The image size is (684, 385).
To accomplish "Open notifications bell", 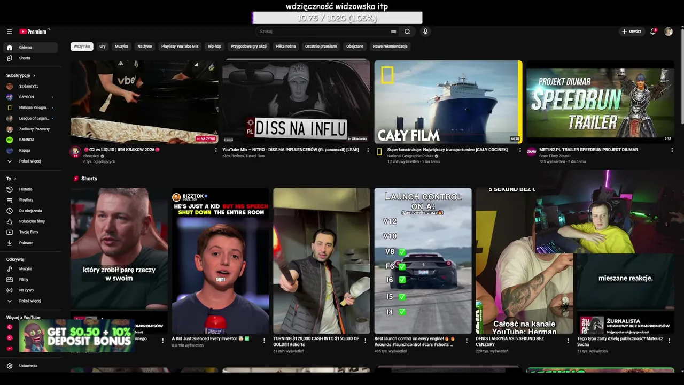I will click(x=653, y=32).
